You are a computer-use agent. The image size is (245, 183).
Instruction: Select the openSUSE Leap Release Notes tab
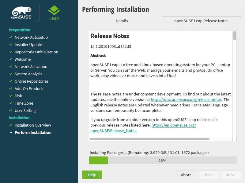(201, 21)
